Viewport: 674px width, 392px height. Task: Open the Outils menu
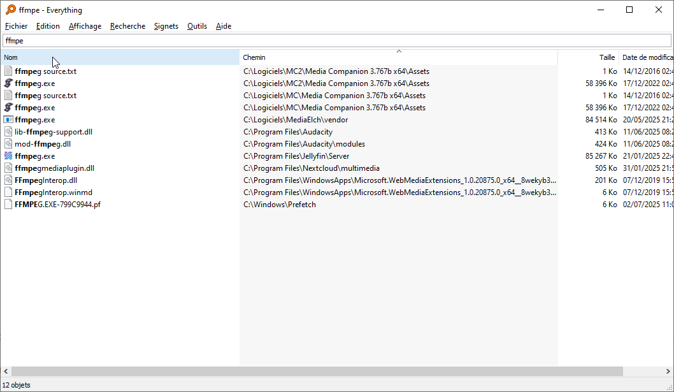pyautogui.click(x=197, y=26)
